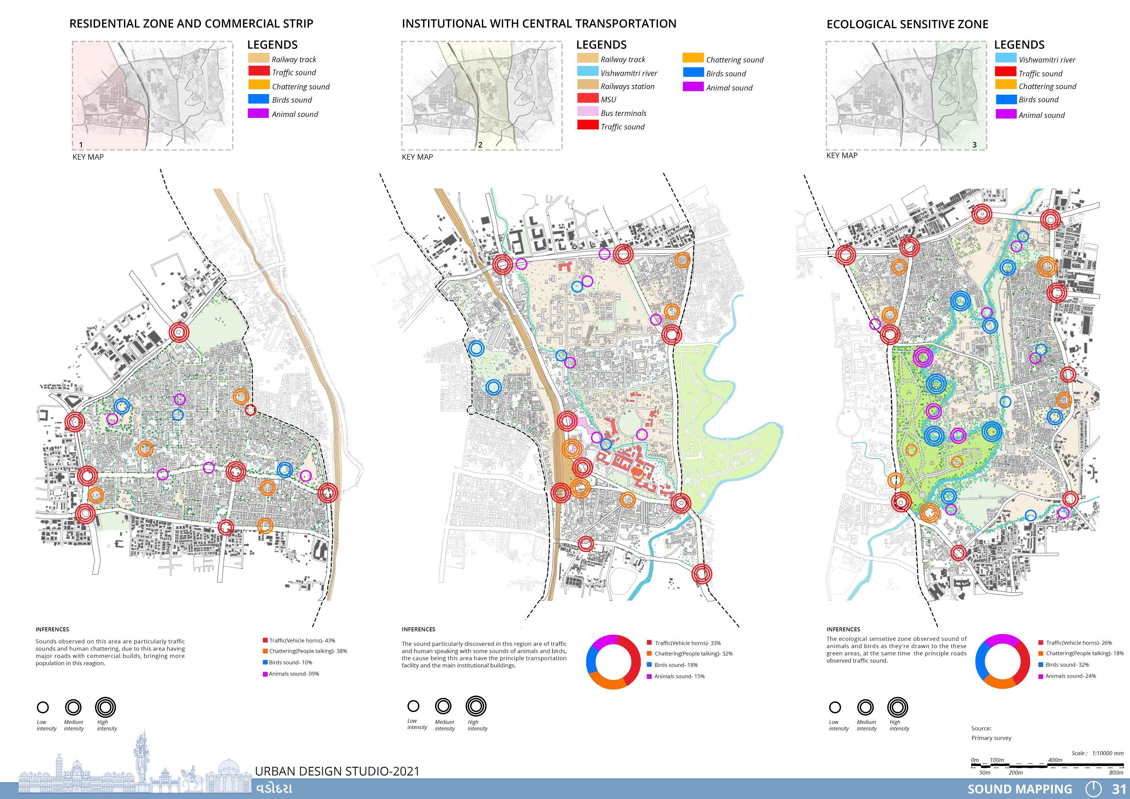
Task: Click the 'Traffic(Vehicle horns)- 43%' label
Action: (x=302, y=641)
